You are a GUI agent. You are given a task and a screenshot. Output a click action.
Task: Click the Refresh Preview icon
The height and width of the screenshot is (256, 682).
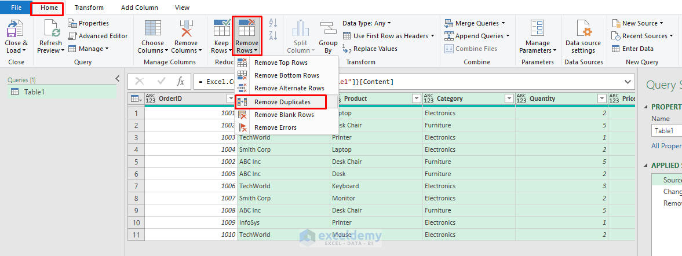tap(50, 28)
